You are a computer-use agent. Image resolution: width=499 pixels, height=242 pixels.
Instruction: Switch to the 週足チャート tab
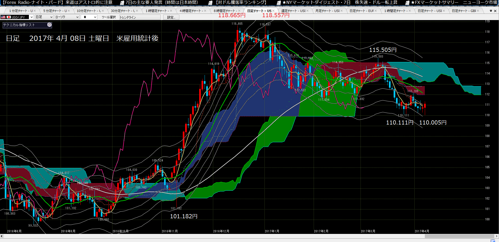point(293,11)
